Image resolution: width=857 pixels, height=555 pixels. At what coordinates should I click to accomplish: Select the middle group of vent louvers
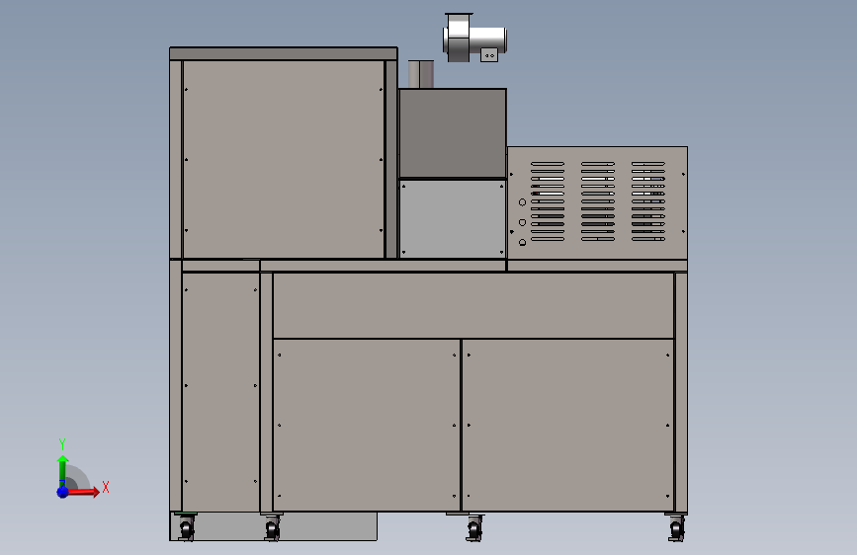pyautogui.click(x=598, y=201)
